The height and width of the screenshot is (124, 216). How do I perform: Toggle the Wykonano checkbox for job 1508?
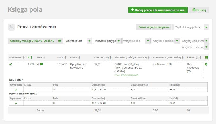click(x=11, y=64)
